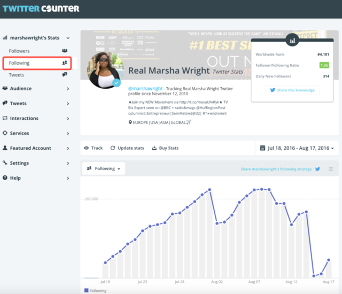Image resolution: width=342 pixels, height=294 pixels.
Task: Expand the Featured Account chevron
Action: pyautogui.click(x=68, y=148)
